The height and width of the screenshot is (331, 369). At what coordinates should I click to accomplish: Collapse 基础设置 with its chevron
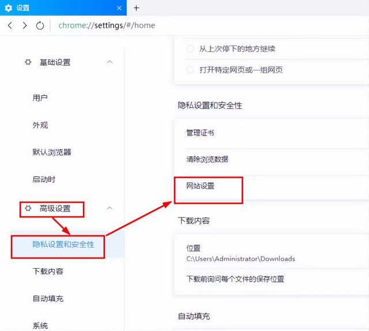[110, 62]
